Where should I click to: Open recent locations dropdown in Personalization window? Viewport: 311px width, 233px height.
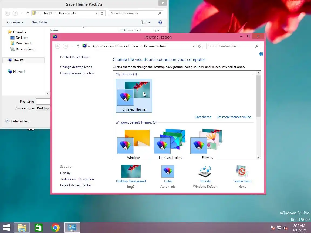[72, 46]
